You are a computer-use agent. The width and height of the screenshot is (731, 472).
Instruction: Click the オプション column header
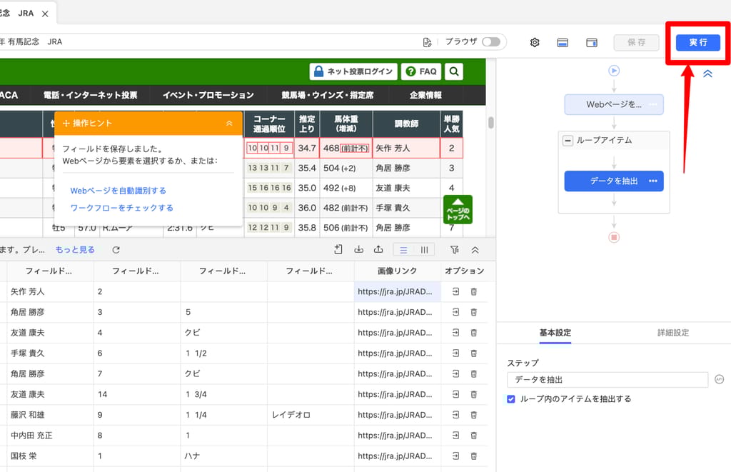click(464, 271)
